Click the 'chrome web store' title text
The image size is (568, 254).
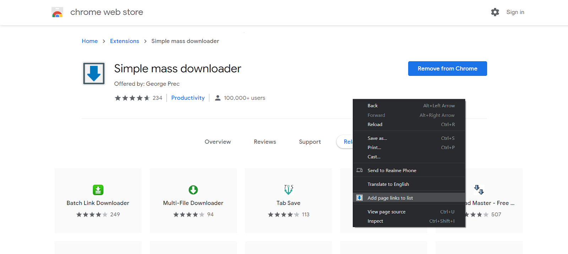(x=106, y=12)
